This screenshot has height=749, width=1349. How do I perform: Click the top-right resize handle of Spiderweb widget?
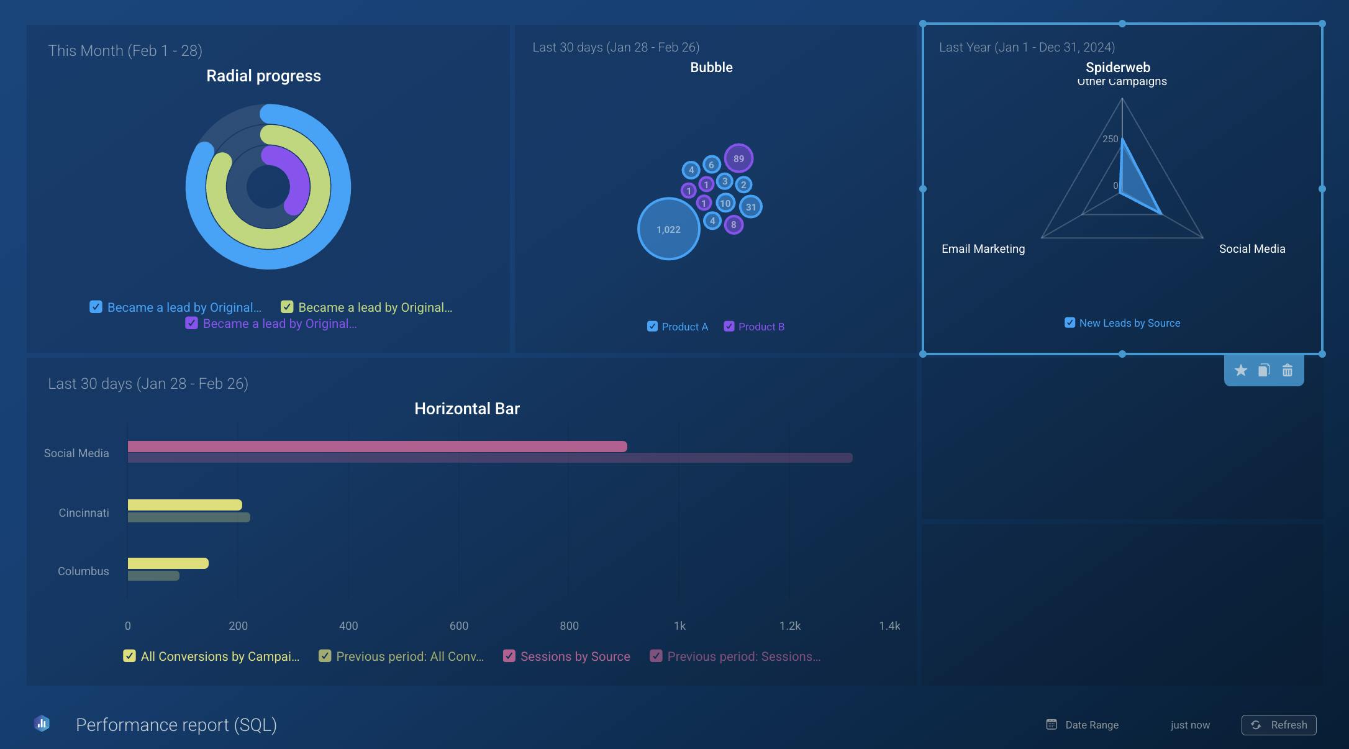pyautogui.click(x=1322, y=24)
